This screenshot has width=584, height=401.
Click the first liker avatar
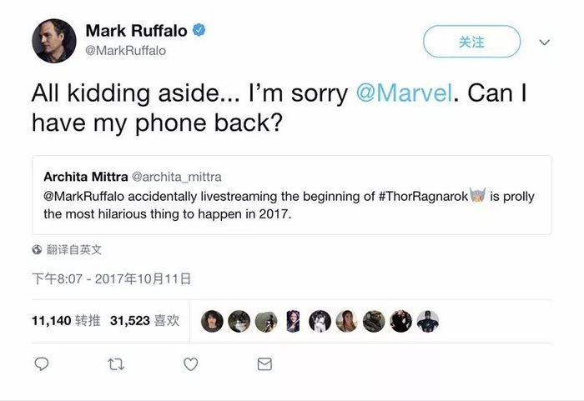[x=213, y=321]
